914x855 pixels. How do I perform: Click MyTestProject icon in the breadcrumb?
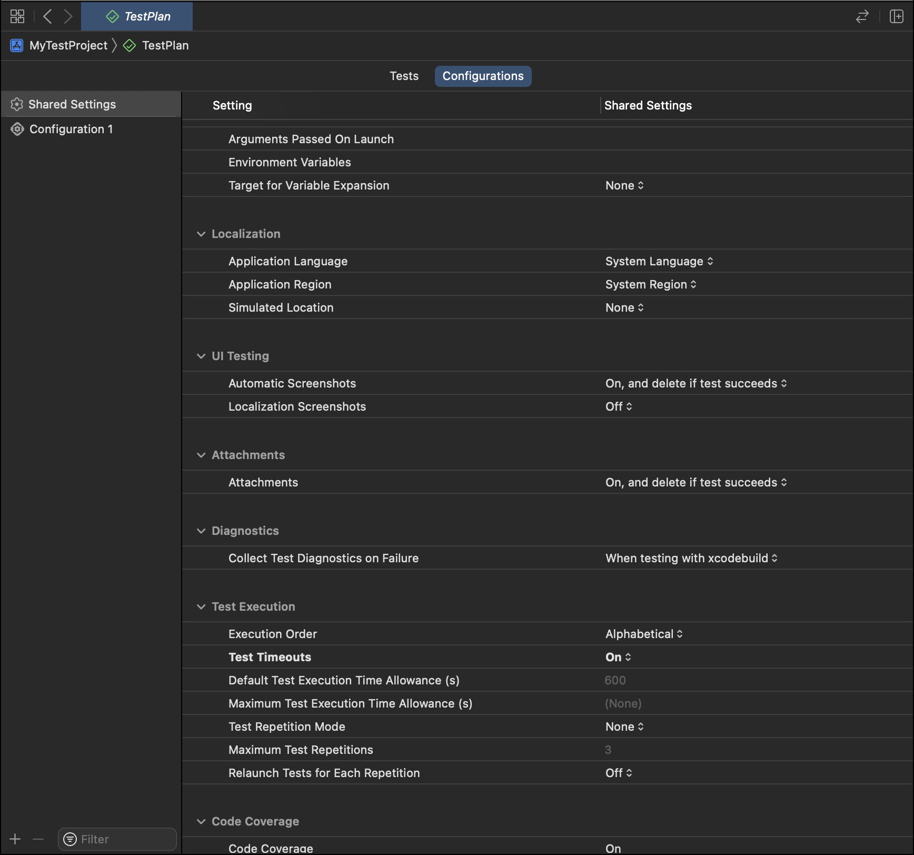17,46
